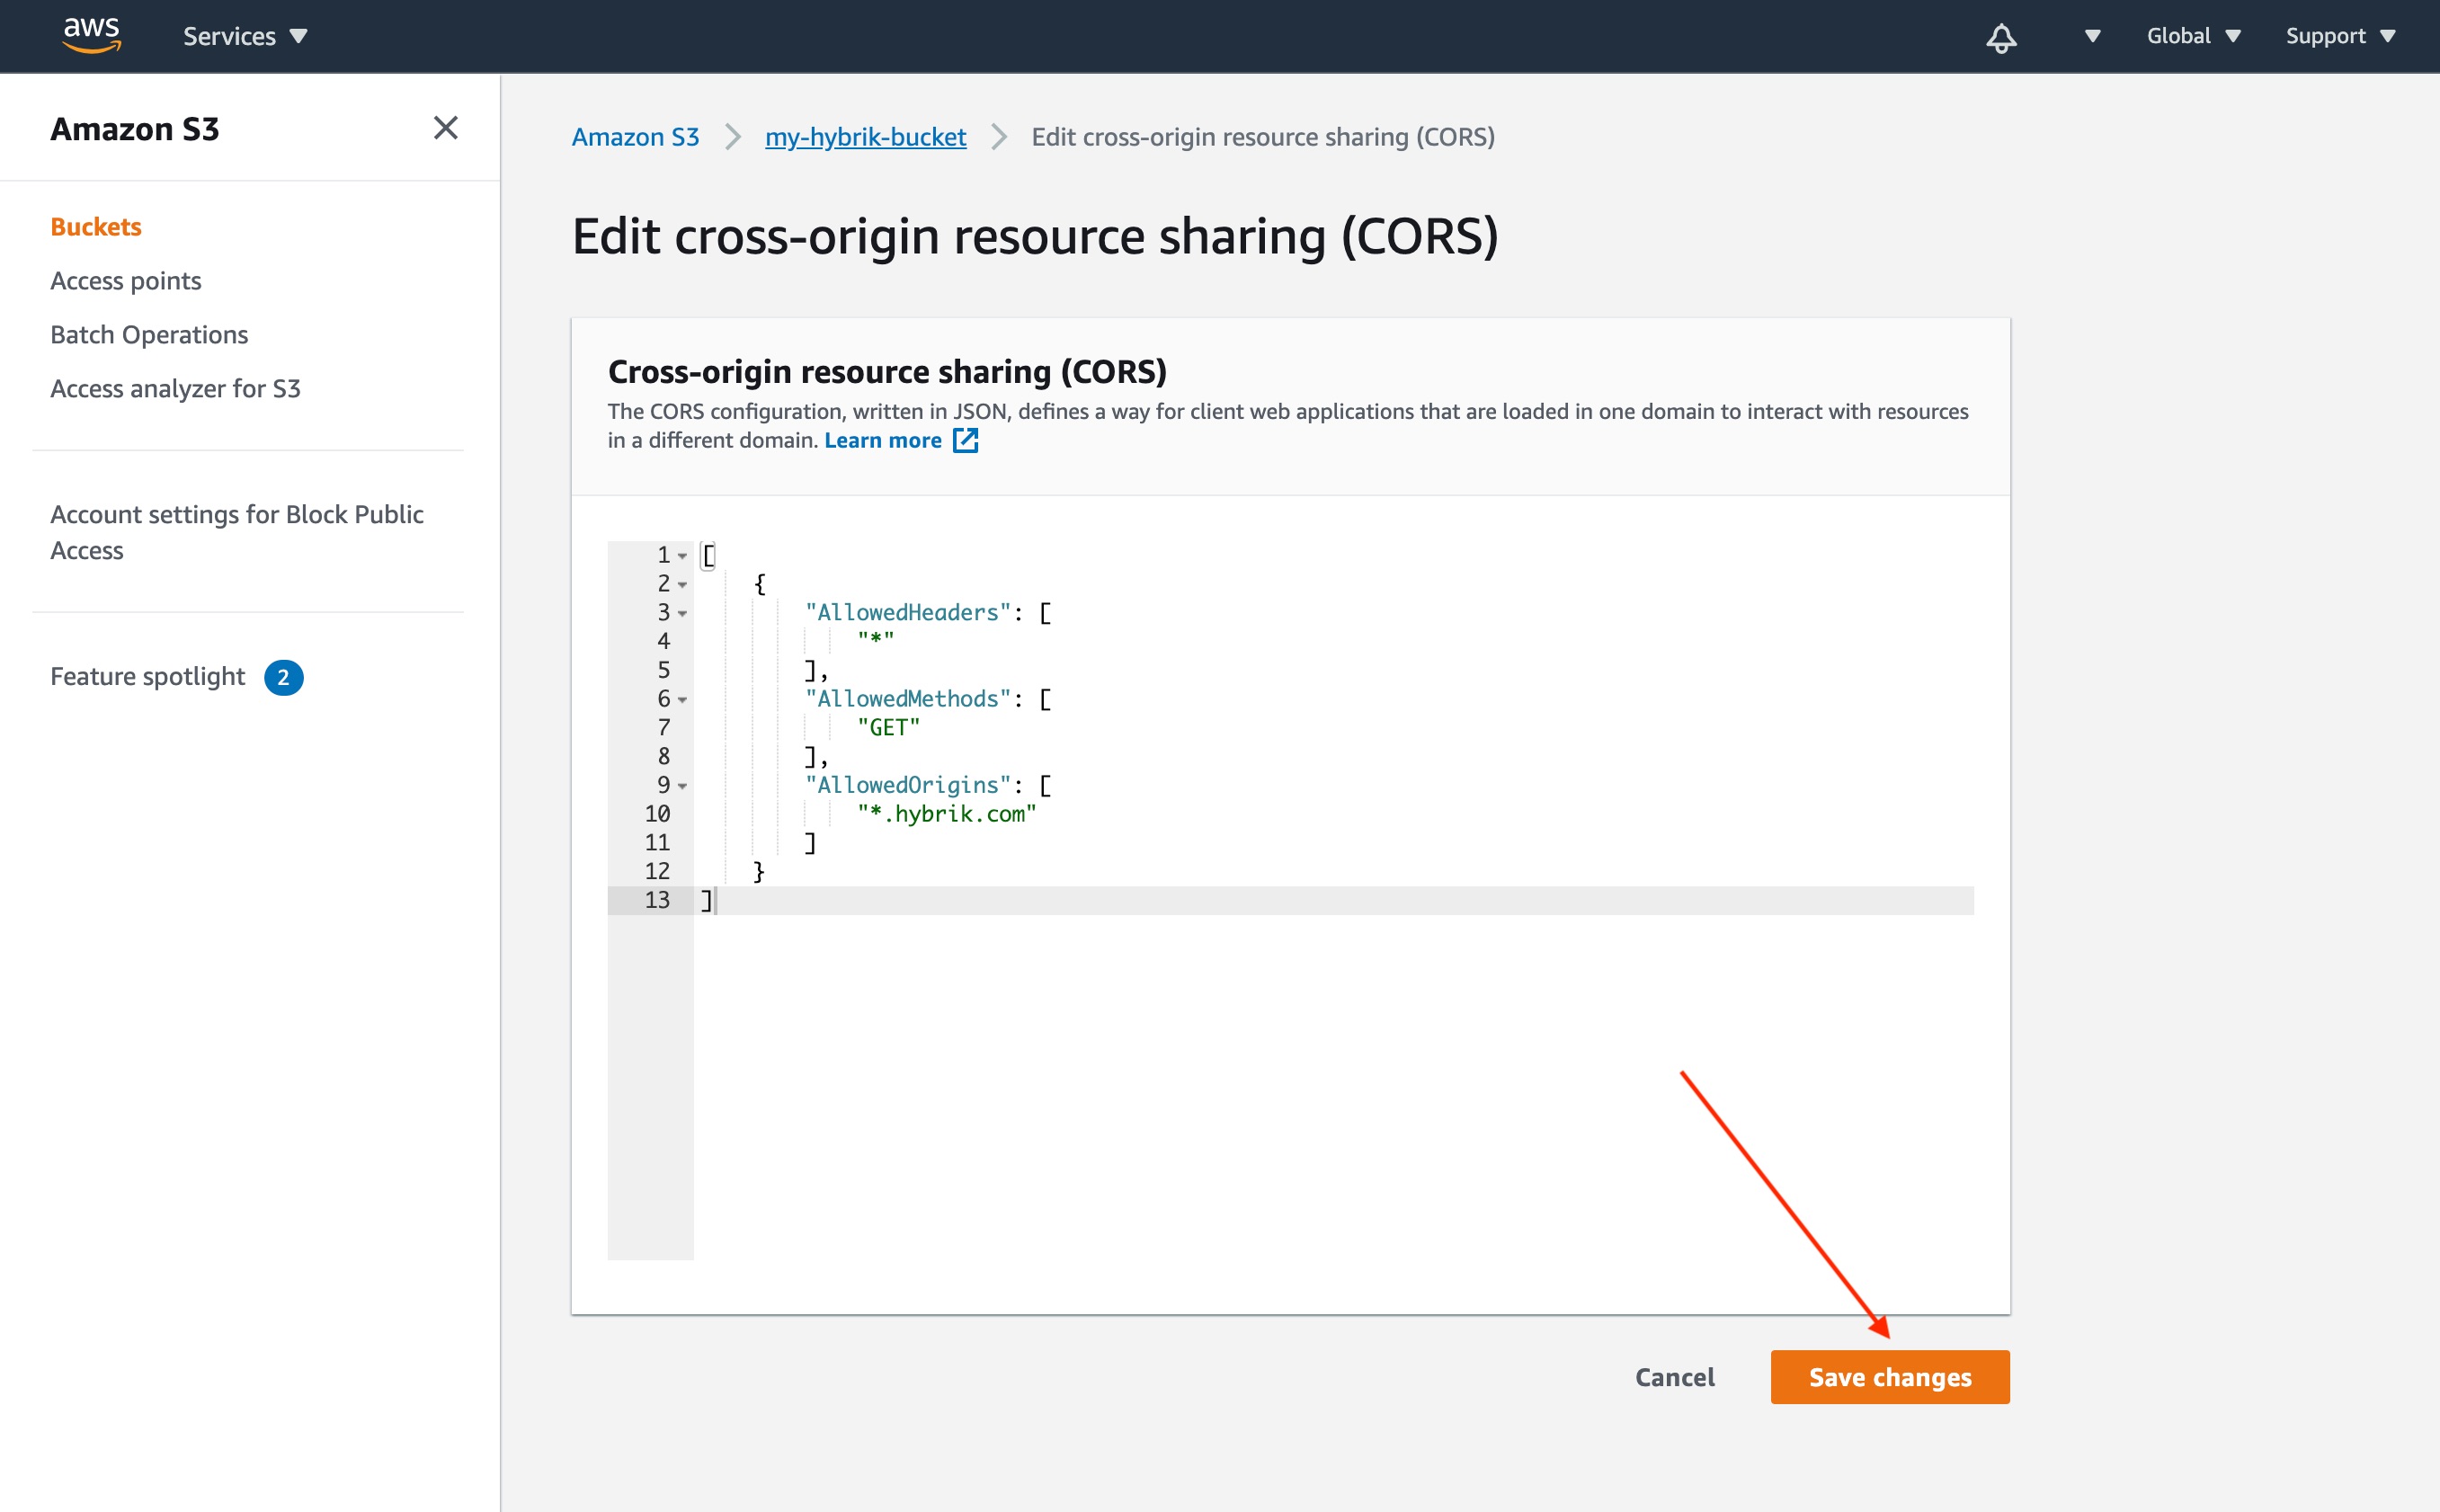Collapse the AllowedOrigins fold arrow on line 9

[682, 787]
